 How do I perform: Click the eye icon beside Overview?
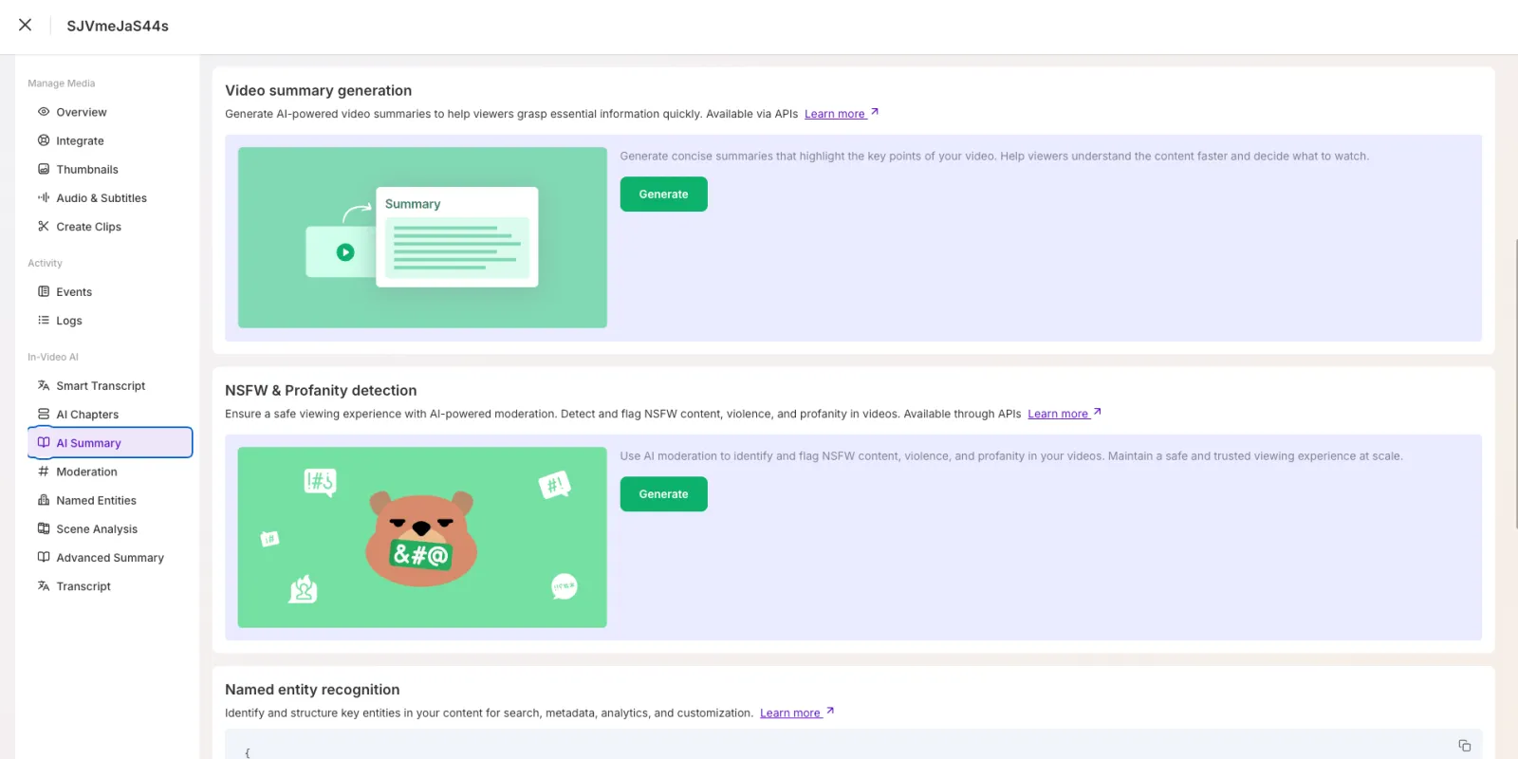[44, 112]
